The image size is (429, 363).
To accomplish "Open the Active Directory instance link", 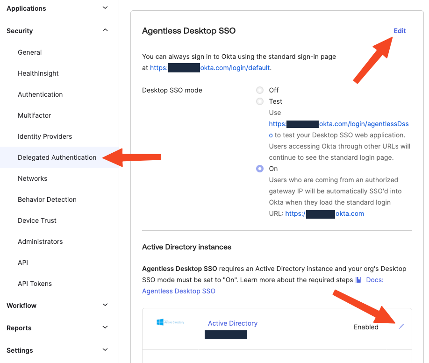I will pos(232,323).
